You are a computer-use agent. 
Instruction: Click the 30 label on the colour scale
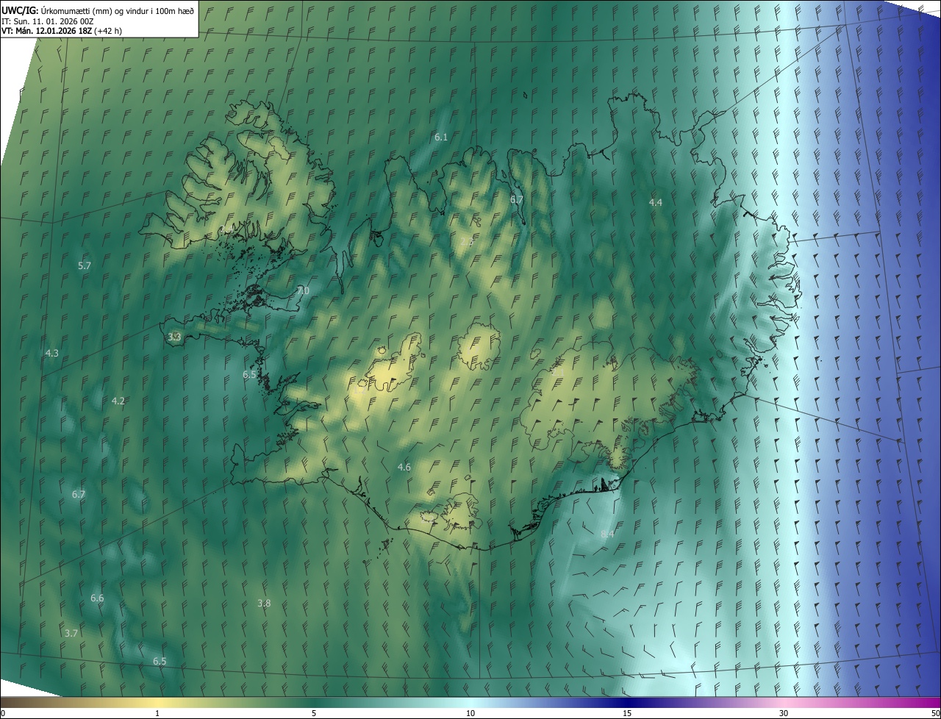pyautogui.click(x=784, y=713)
